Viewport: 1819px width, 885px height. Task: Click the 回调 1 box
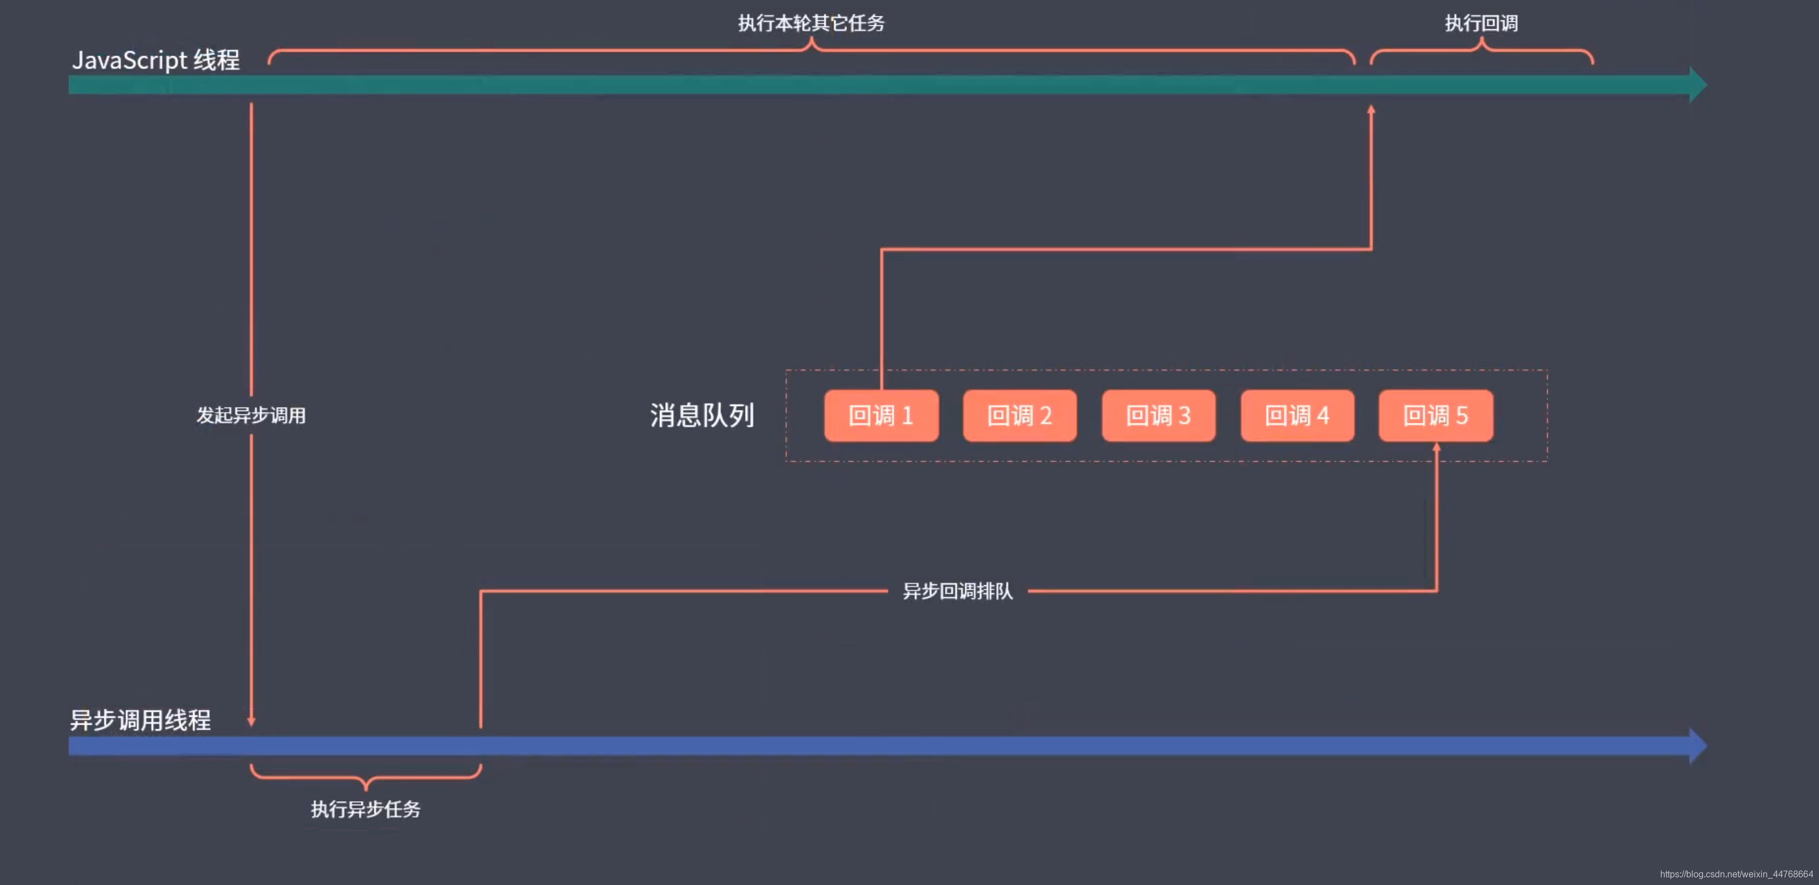881,416
